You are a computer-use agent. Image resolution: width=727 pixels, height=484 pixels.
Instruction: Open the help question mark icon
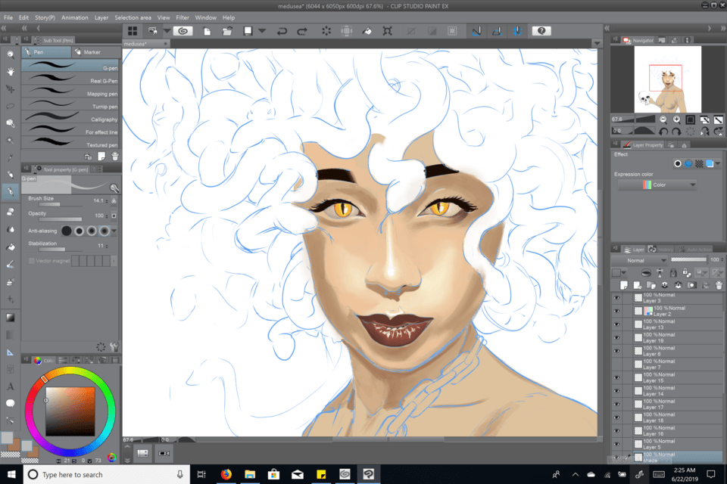click(541, 31)
